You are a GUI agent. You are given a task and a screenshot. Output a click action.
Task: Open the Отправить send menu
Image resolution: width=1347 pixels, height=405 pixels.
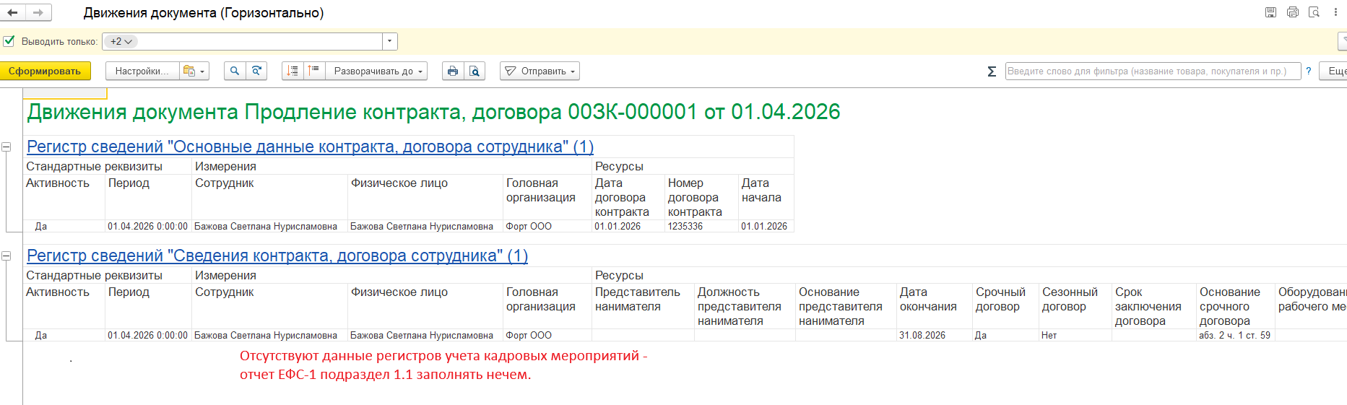(x=540, y=71)
